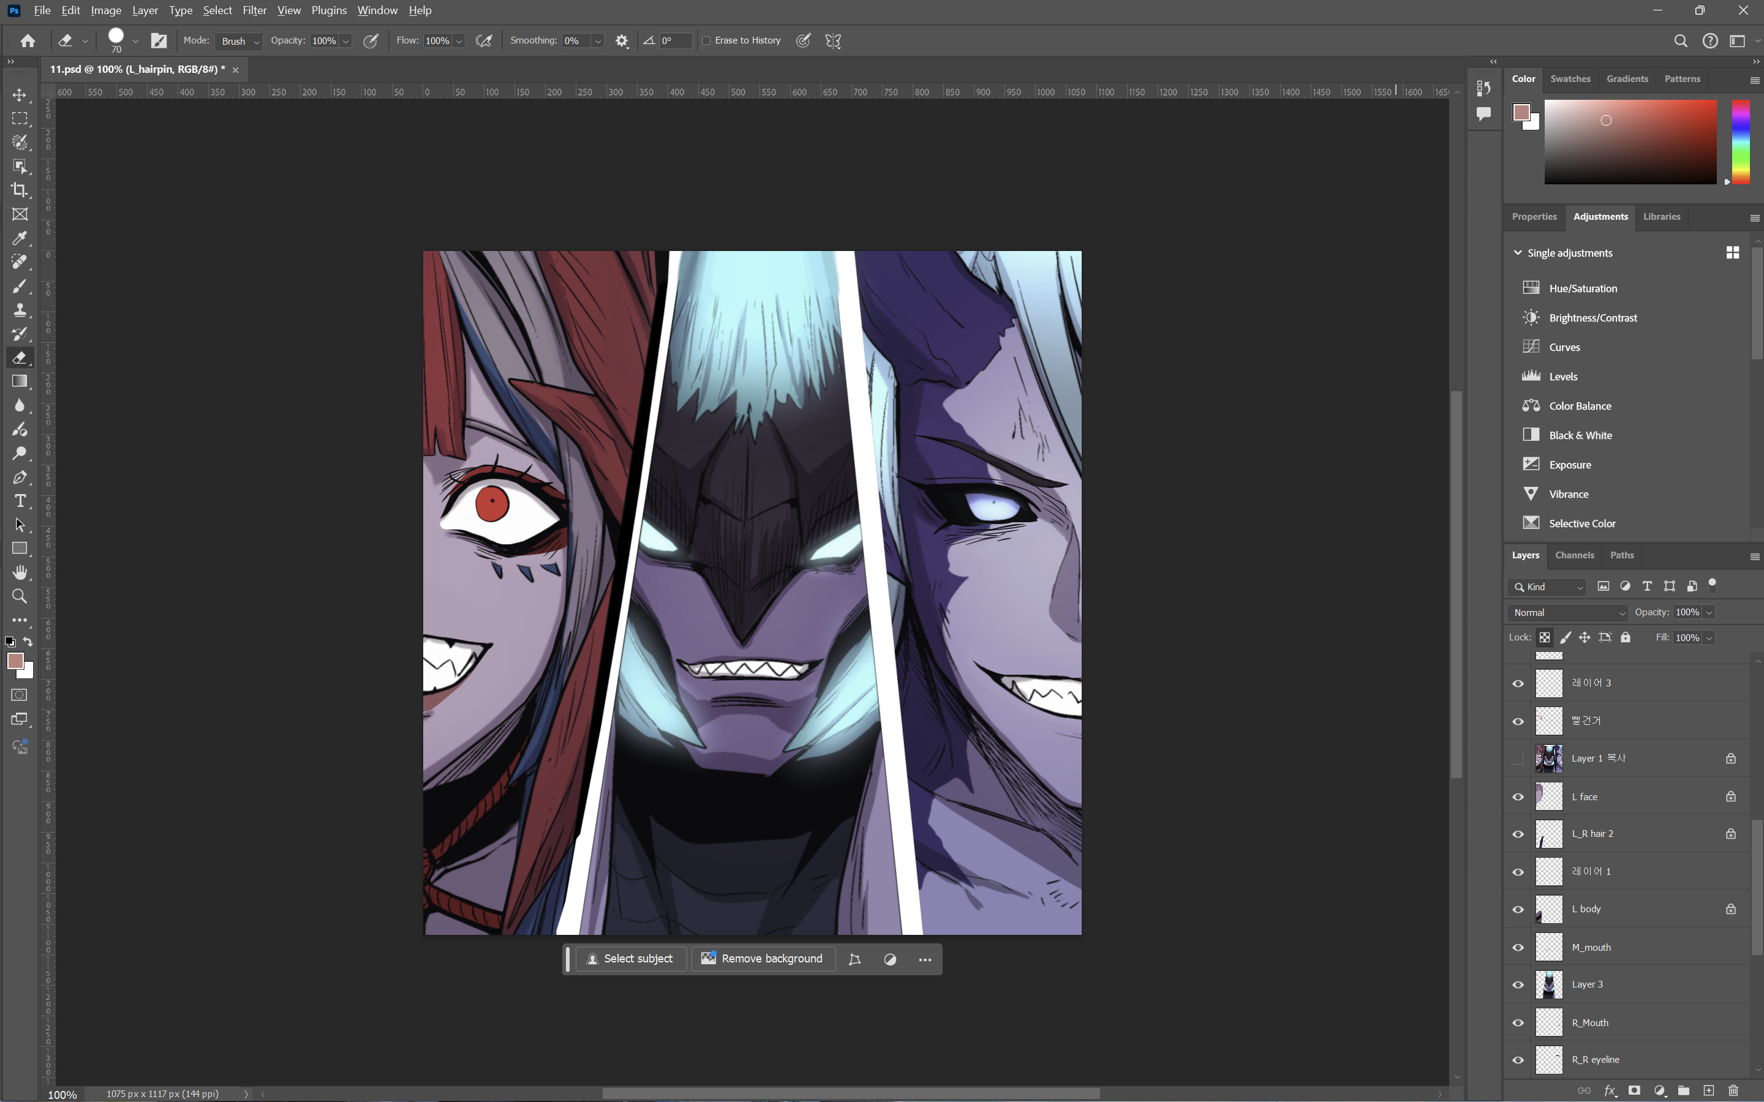Select the Hand tool
1764x1102 pixels.
(20, 572)
